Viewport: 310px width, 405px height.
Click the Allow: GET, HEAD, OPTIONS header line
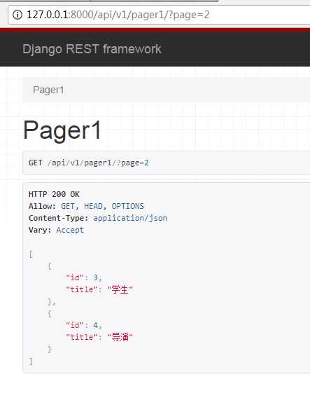point(86,206)
